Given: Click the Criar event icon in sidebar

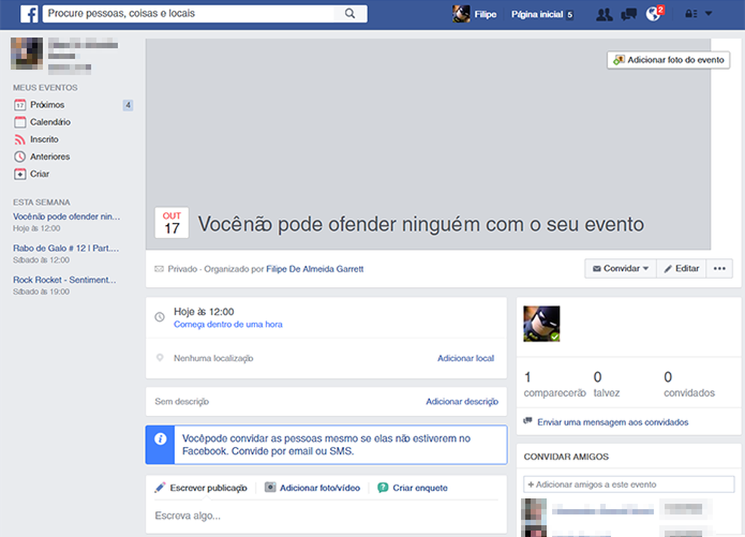Looking at the screenshot, I should [20, 173].
